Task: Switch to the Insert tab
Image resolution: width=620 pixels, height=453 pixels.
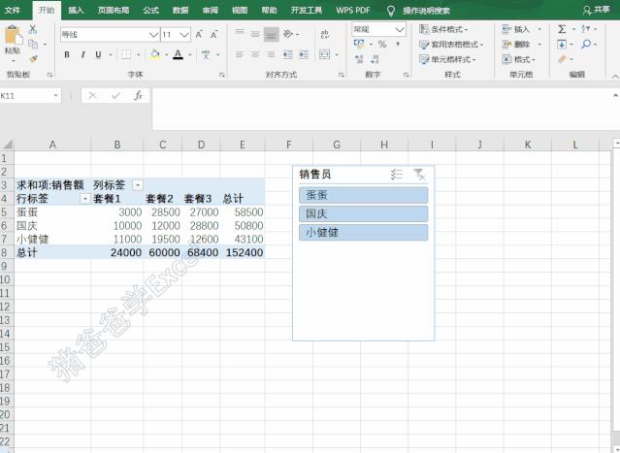Action: [76, 10]
